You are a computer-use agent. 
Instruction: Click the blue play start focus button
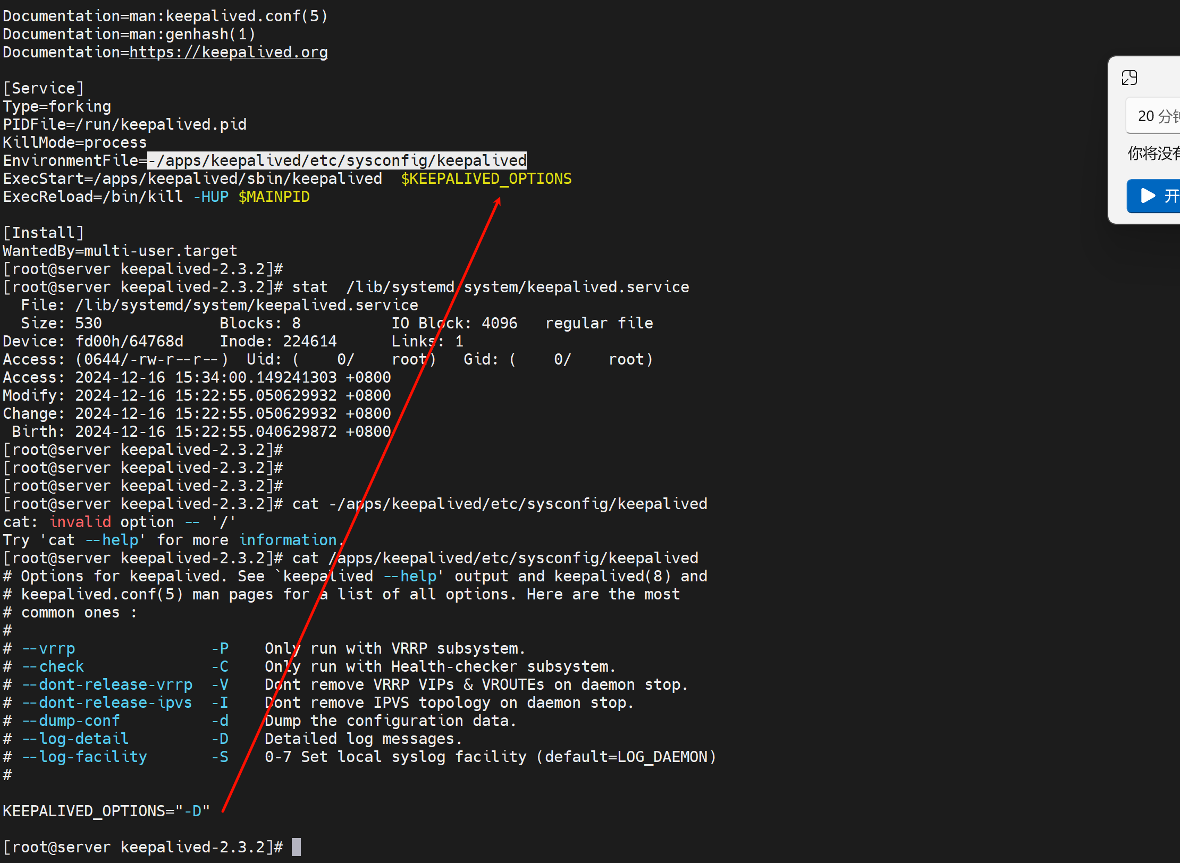pos(1153,196)
